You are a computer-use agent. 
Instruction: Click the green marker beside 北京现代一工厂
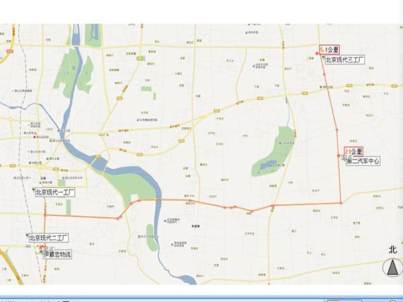[x=34, y=189]
